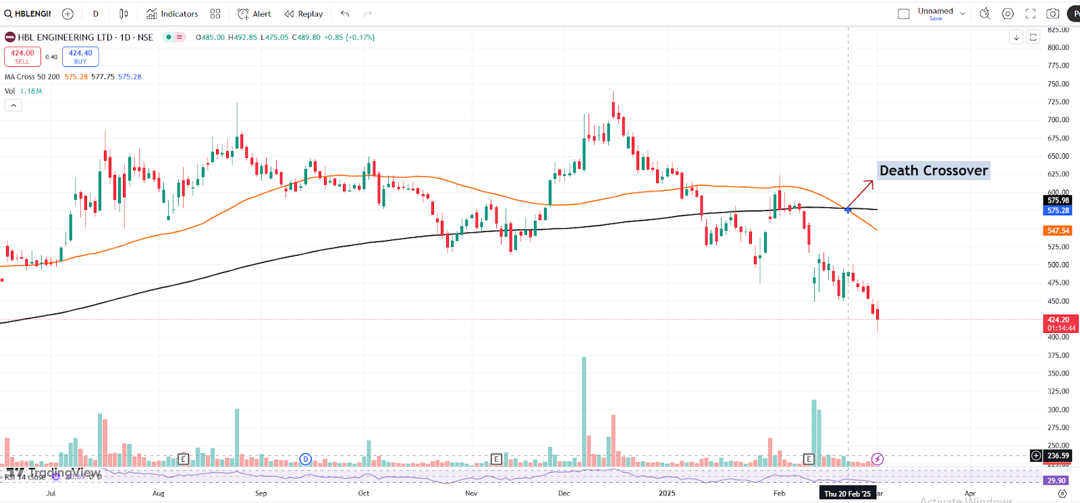This screenshot has width=1080, height=503.
Task: Click the 424.40 BUY button
Action: pos(80,57)
